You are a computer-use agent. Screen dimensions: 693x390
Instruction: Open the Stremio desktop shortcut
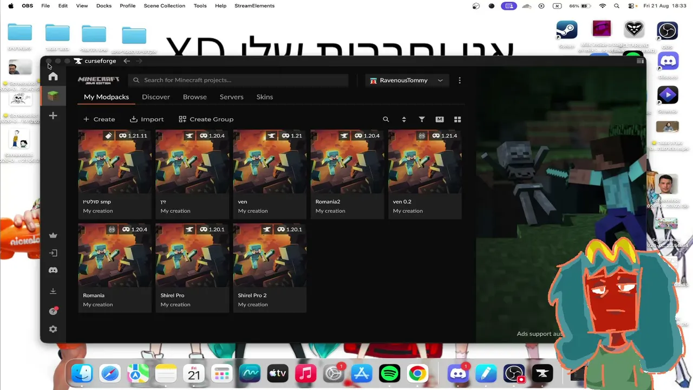click(668, 96)
